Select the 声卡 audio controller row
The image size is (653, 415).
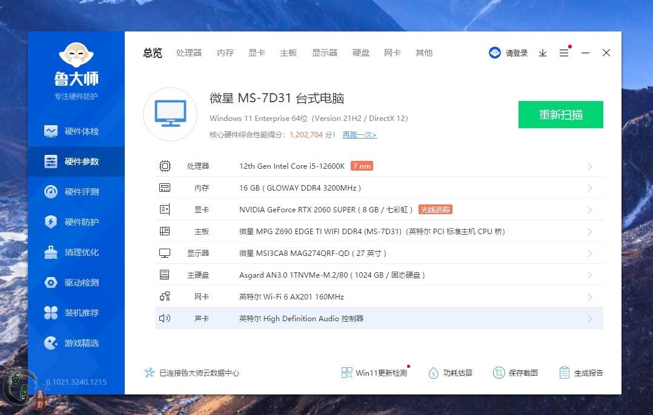[379, 318]
